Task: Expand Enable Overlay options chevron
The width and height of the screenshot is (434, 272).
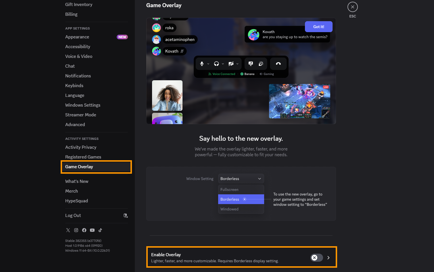Action: pyautogui.click(x=329, y=258)
